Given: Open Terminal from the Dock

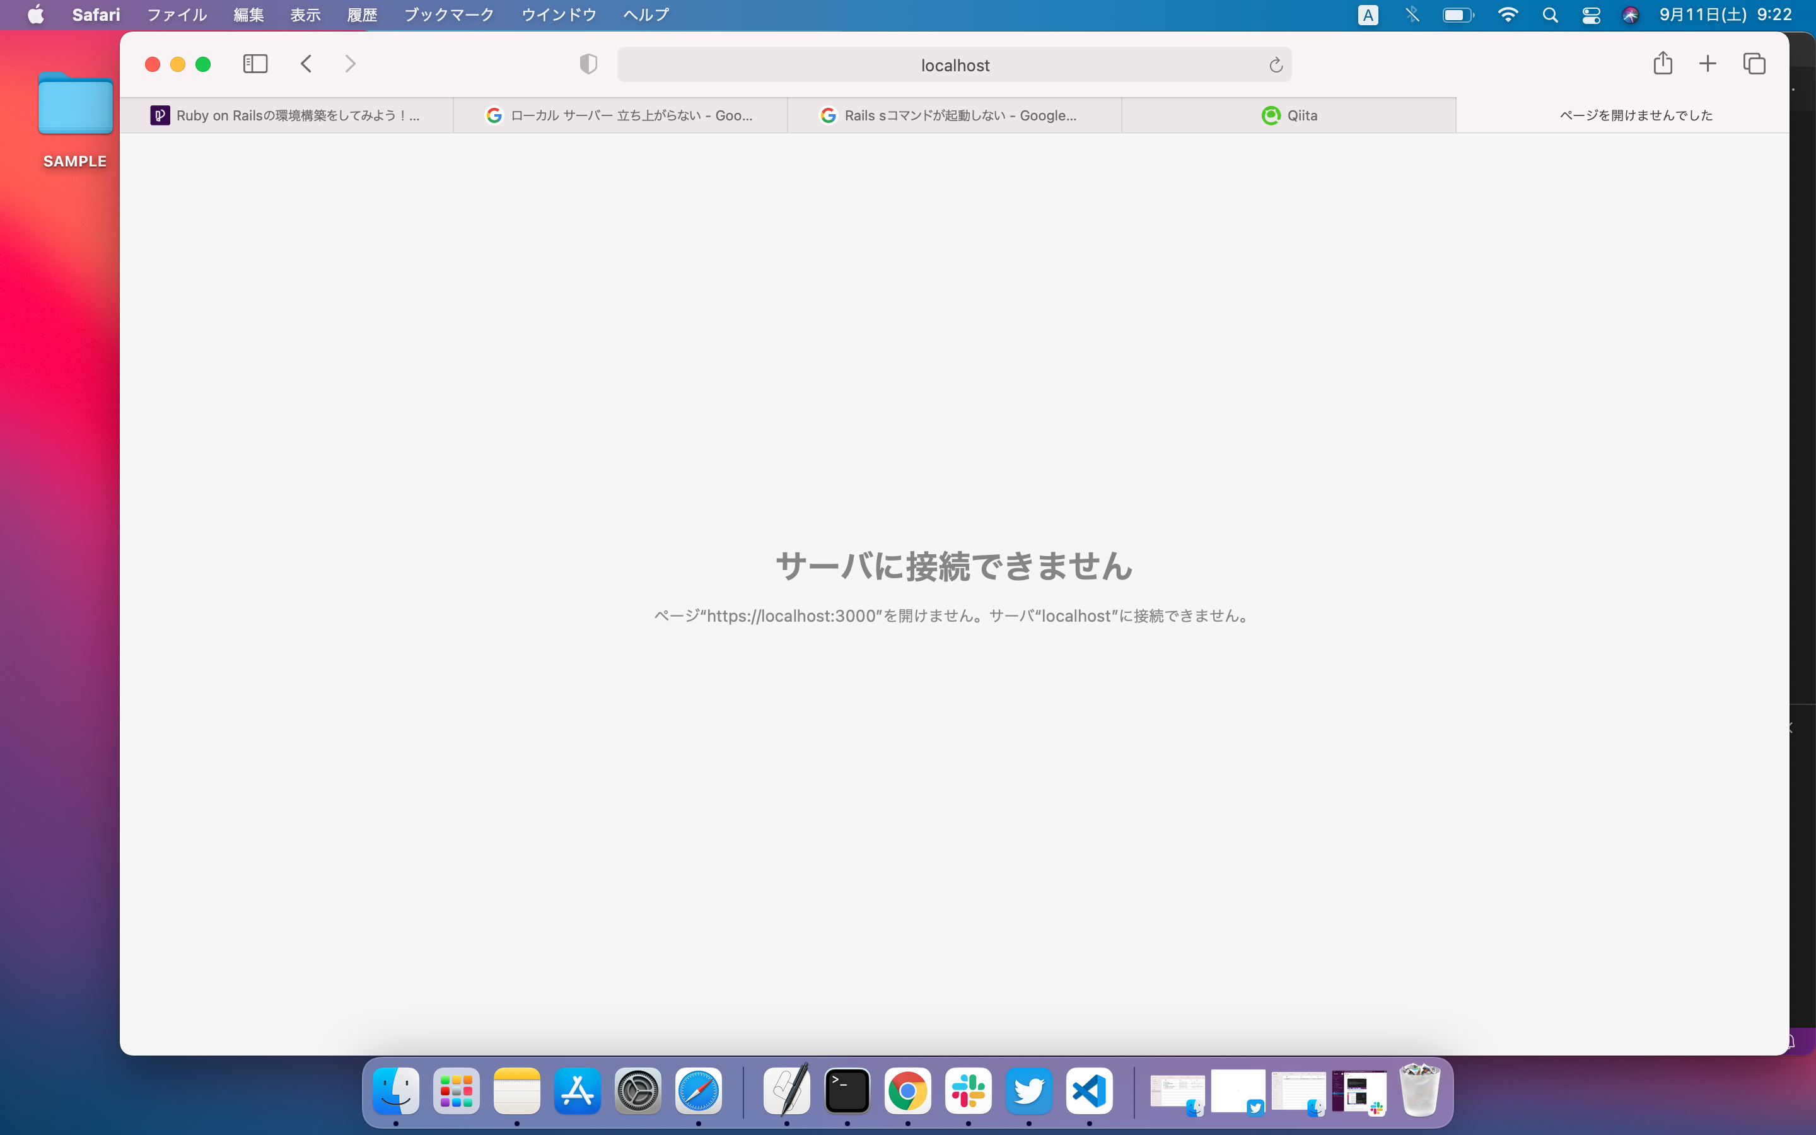Looking at the screenshot, I should [x=847, y=1091].
